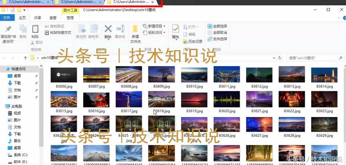Click the Forward arrow navigation button

pyautogui.click(x=13, y=58)
